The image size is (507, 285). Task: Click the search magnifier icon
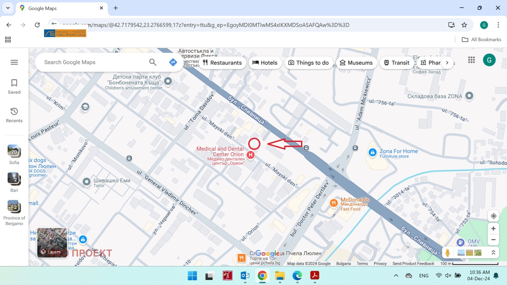[x=153, y=62]
